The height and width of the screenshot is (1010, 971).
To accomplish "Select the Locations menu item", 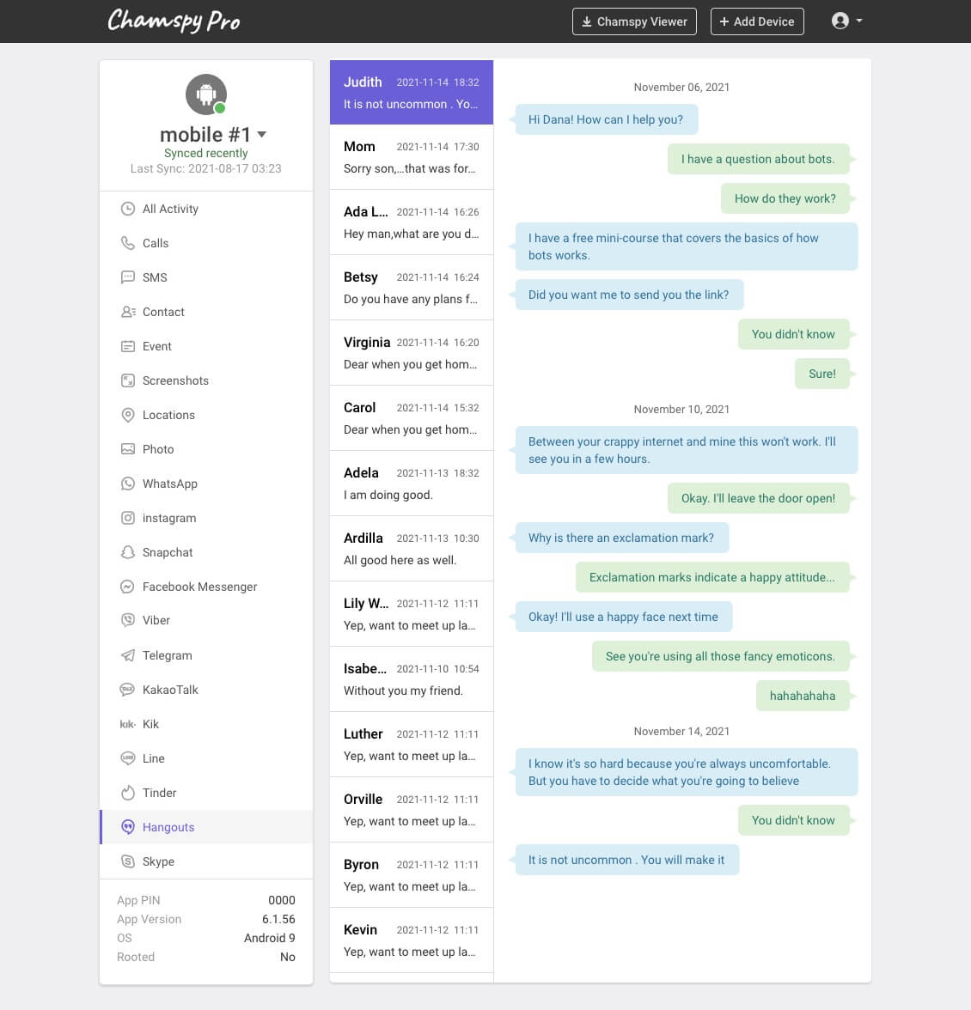I will [206, 415].
